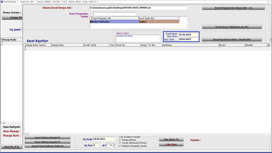The image size is (272, 153).
Task: Toggle the SATIŞ FATURASI checkbox in İşlem Listesi
Action: 117,36
